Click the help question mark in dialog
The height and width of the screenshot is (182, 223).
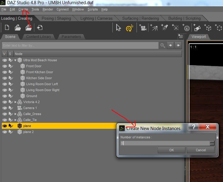(193, 126)
